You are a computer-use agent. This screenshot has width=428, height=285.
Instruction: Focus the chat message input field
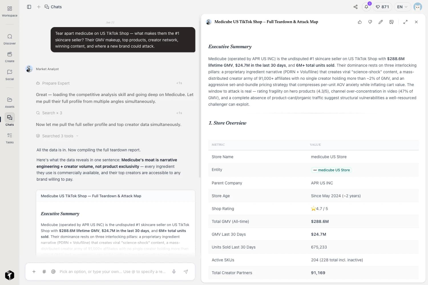point(113,272)
